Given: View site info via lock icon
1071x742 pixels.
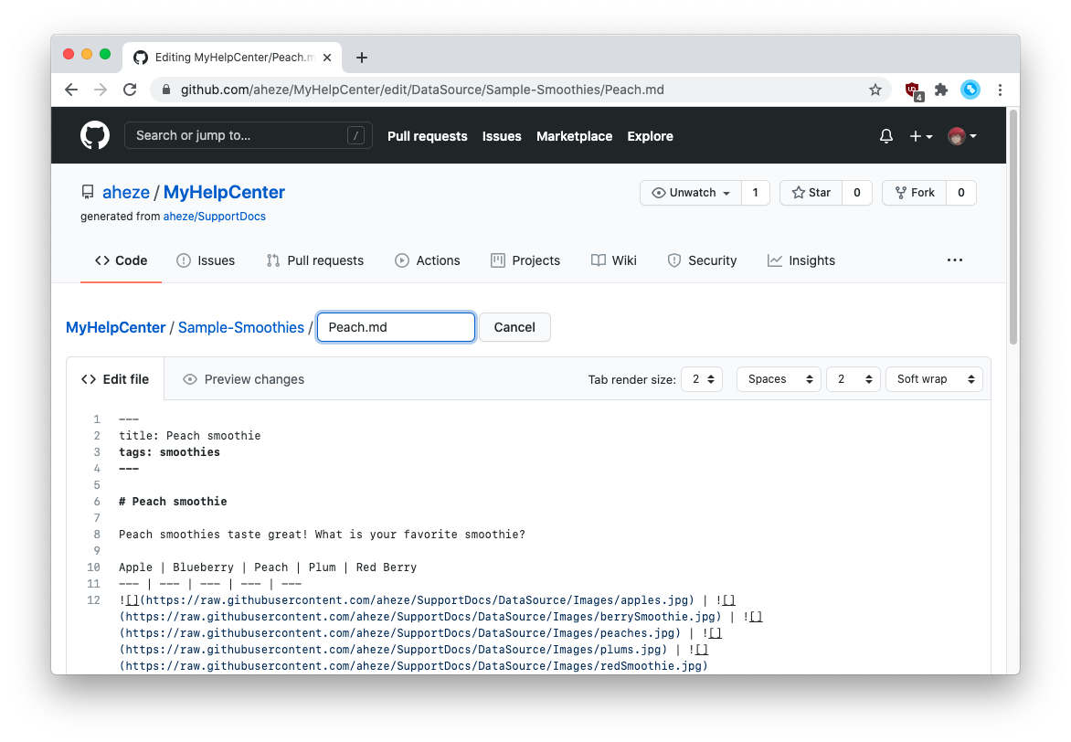Looking at the screenshot, I should pyautogui.click(x=166, y=90).
